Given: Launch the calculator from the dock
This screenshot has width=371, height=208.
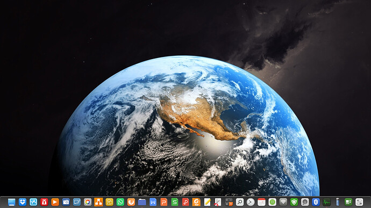Looking at the screenshot, I should point(229,202).
